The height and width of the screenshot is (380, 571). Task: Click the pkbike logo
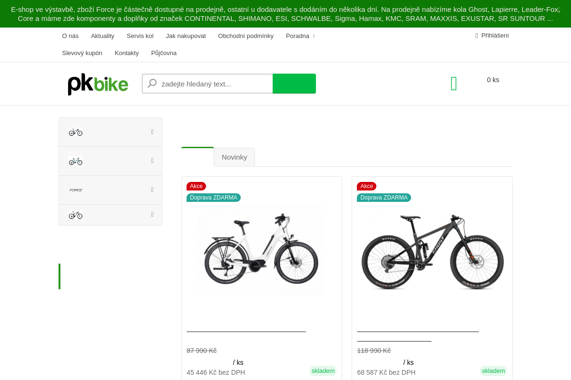(x=98, y=84)
